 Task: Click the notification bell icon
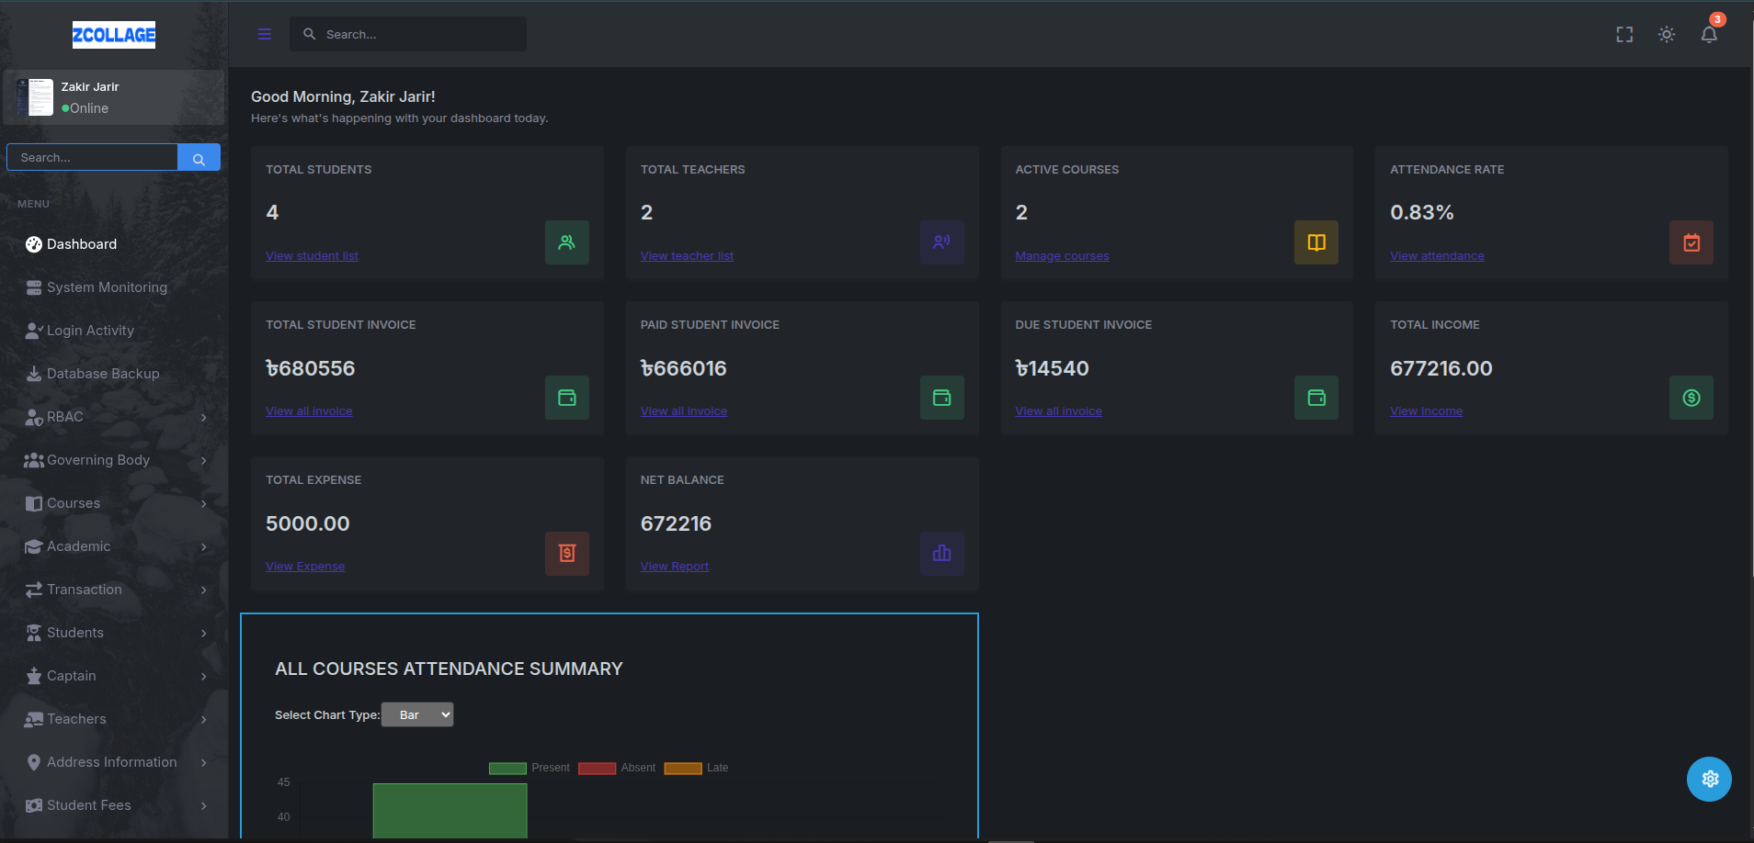point(1708,35)
